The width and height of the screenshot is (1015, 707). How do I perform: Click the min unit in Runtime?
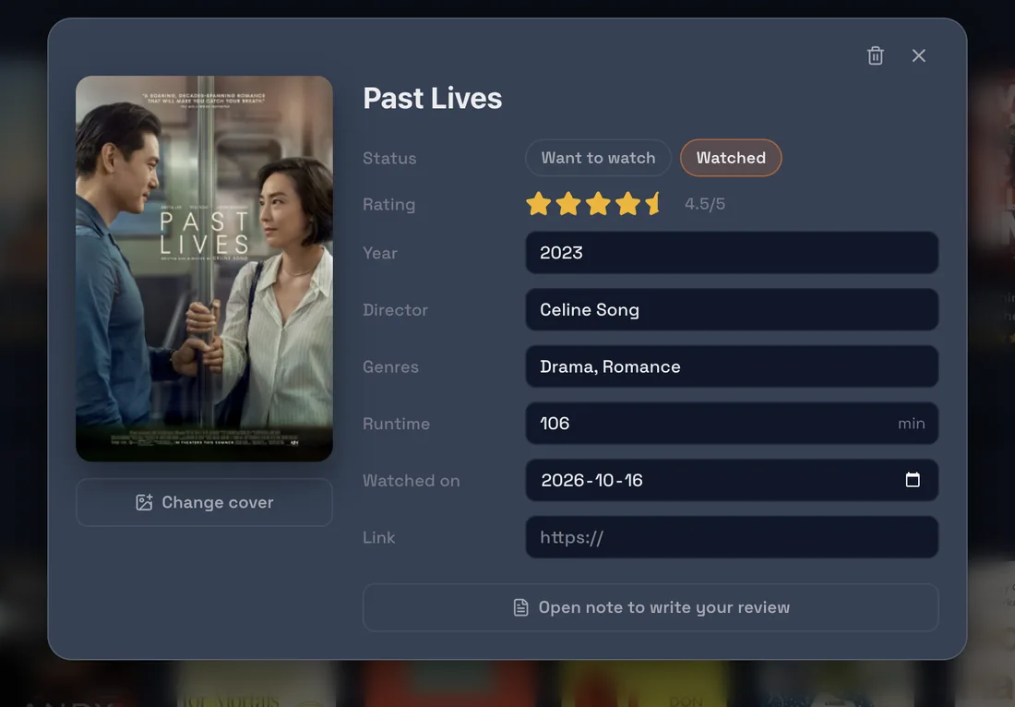pos(912,424)
